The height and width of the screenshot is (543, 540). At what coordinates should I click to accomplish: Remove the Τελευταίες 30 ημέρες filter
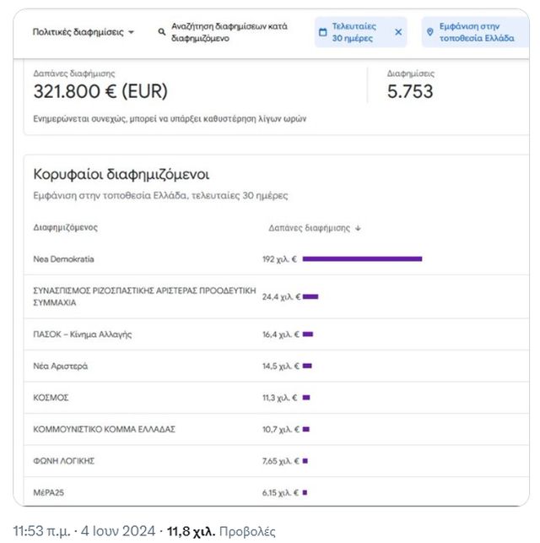(x=398, y=32)
